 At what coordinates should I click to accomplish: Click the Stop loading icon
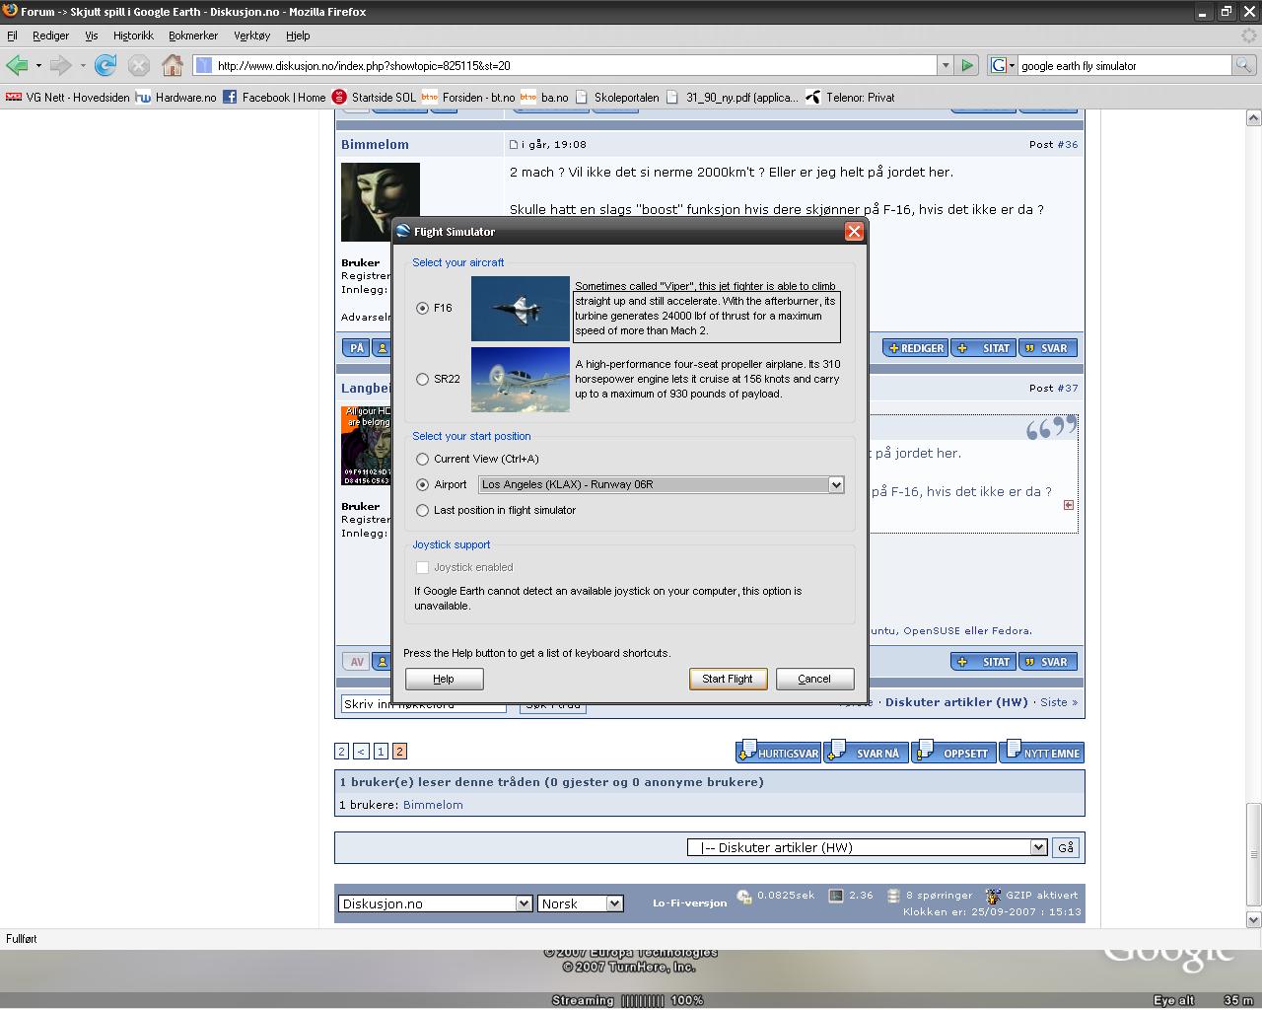pyautogui.click(x=139, y=65)
